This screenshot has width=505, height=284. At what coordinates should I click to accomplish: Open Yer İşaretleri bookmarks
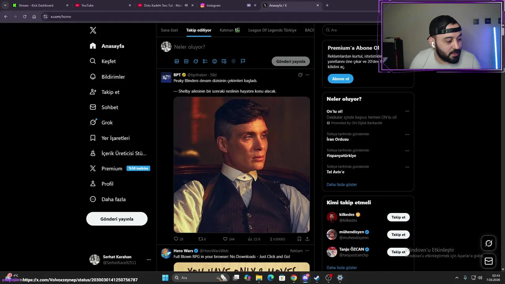pos(110,138)
